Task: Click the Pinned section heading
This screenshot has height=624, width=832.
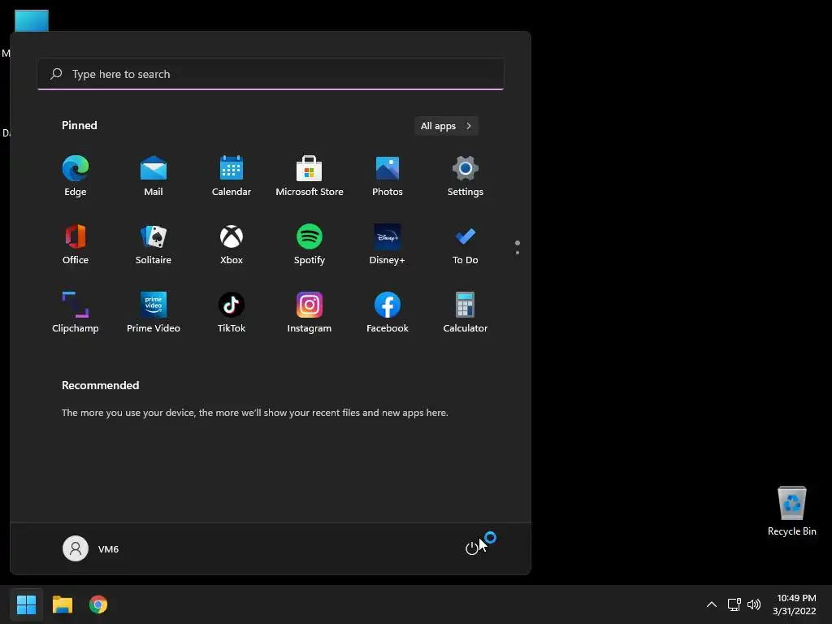Action: [x=80, y=125]
